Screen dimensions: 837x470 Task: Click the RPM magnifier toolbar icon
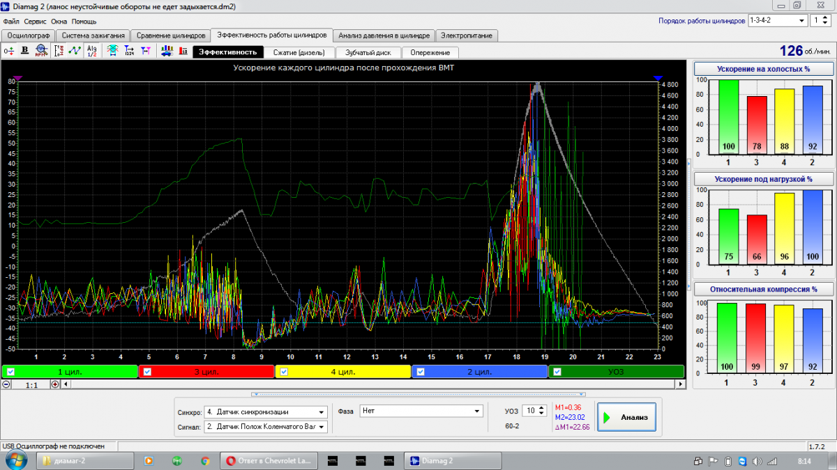(41, 50)
